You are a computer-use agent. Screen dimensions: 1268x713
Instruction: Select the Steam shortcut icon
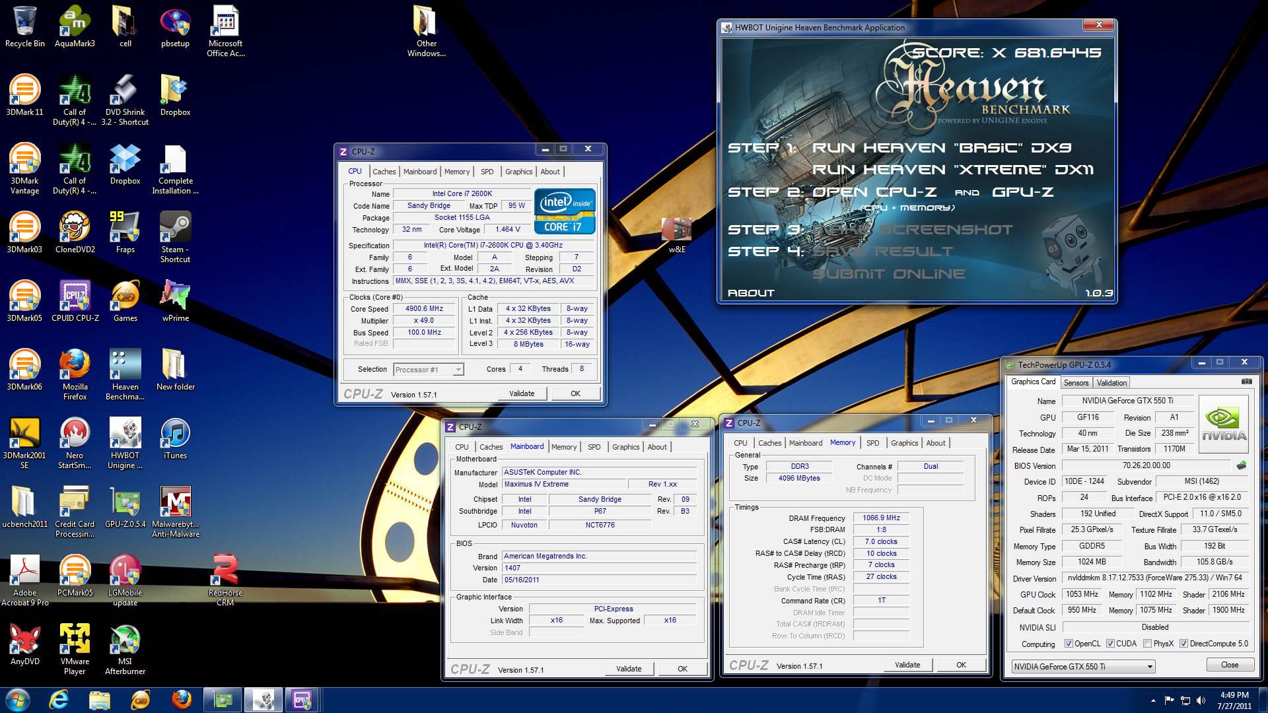tap(175, 238)
